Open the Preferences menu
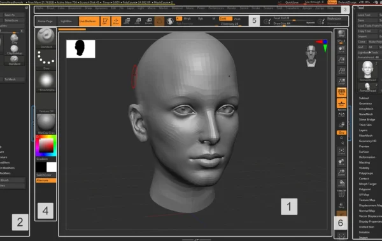Viewport: 382px width, 241px height. [x=216, y=8]
